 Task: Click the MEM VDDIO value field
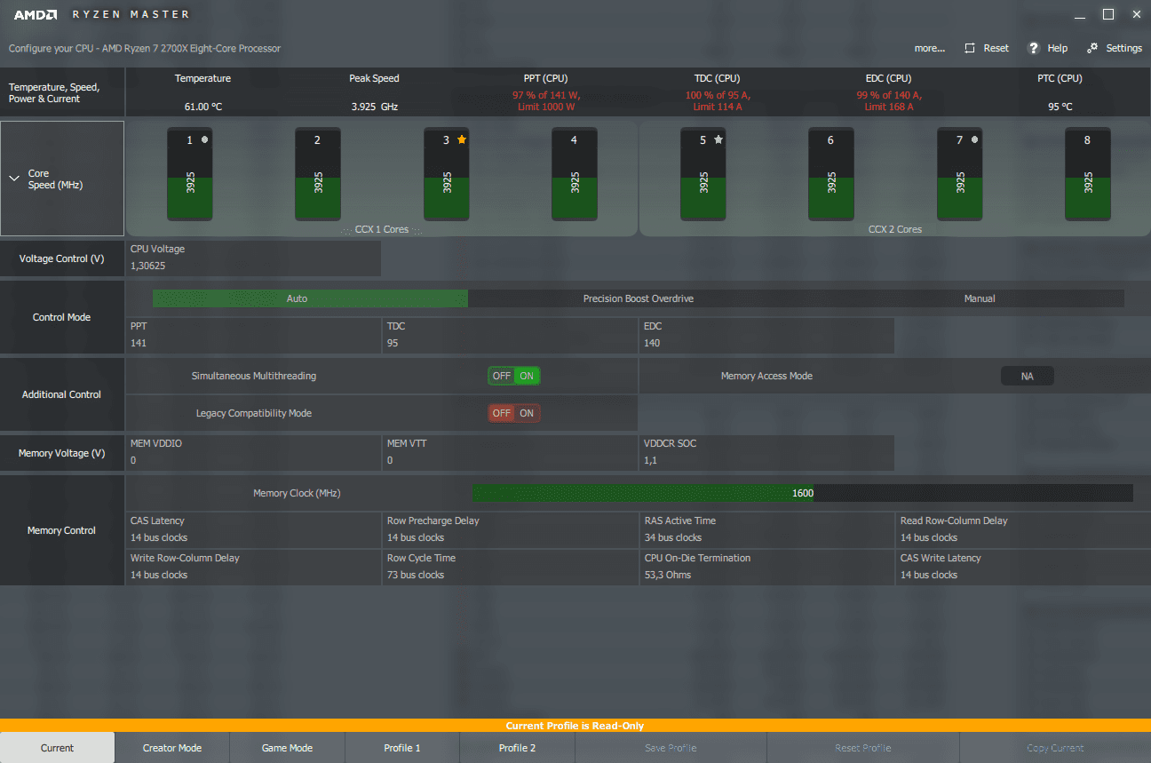pyautogui.click(x=253, y=452)
